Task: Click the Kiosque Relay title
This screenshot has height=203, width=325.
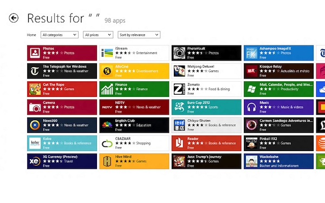Action: [270, 67]
